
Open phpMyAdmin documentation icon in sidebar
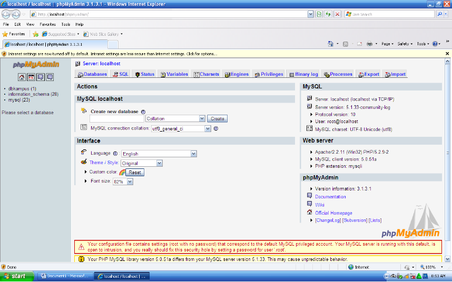41,77
